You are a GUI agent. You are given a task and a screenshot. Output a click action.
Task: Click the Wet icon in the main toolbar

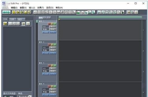tap(107, 12)
